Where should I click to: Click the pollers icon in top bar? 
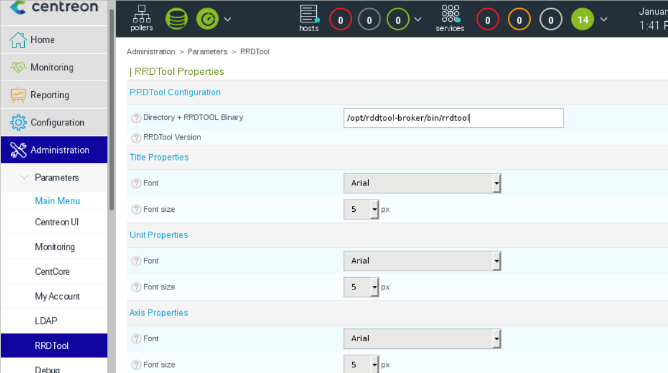(141, 18)
